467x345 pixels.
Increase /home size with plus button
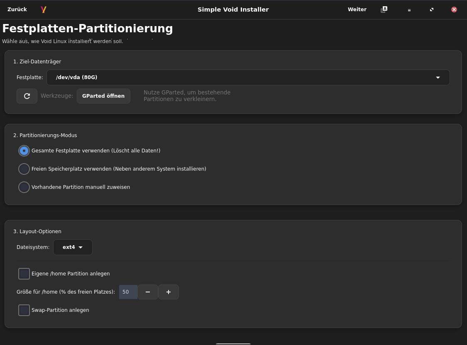coord(169,292)
